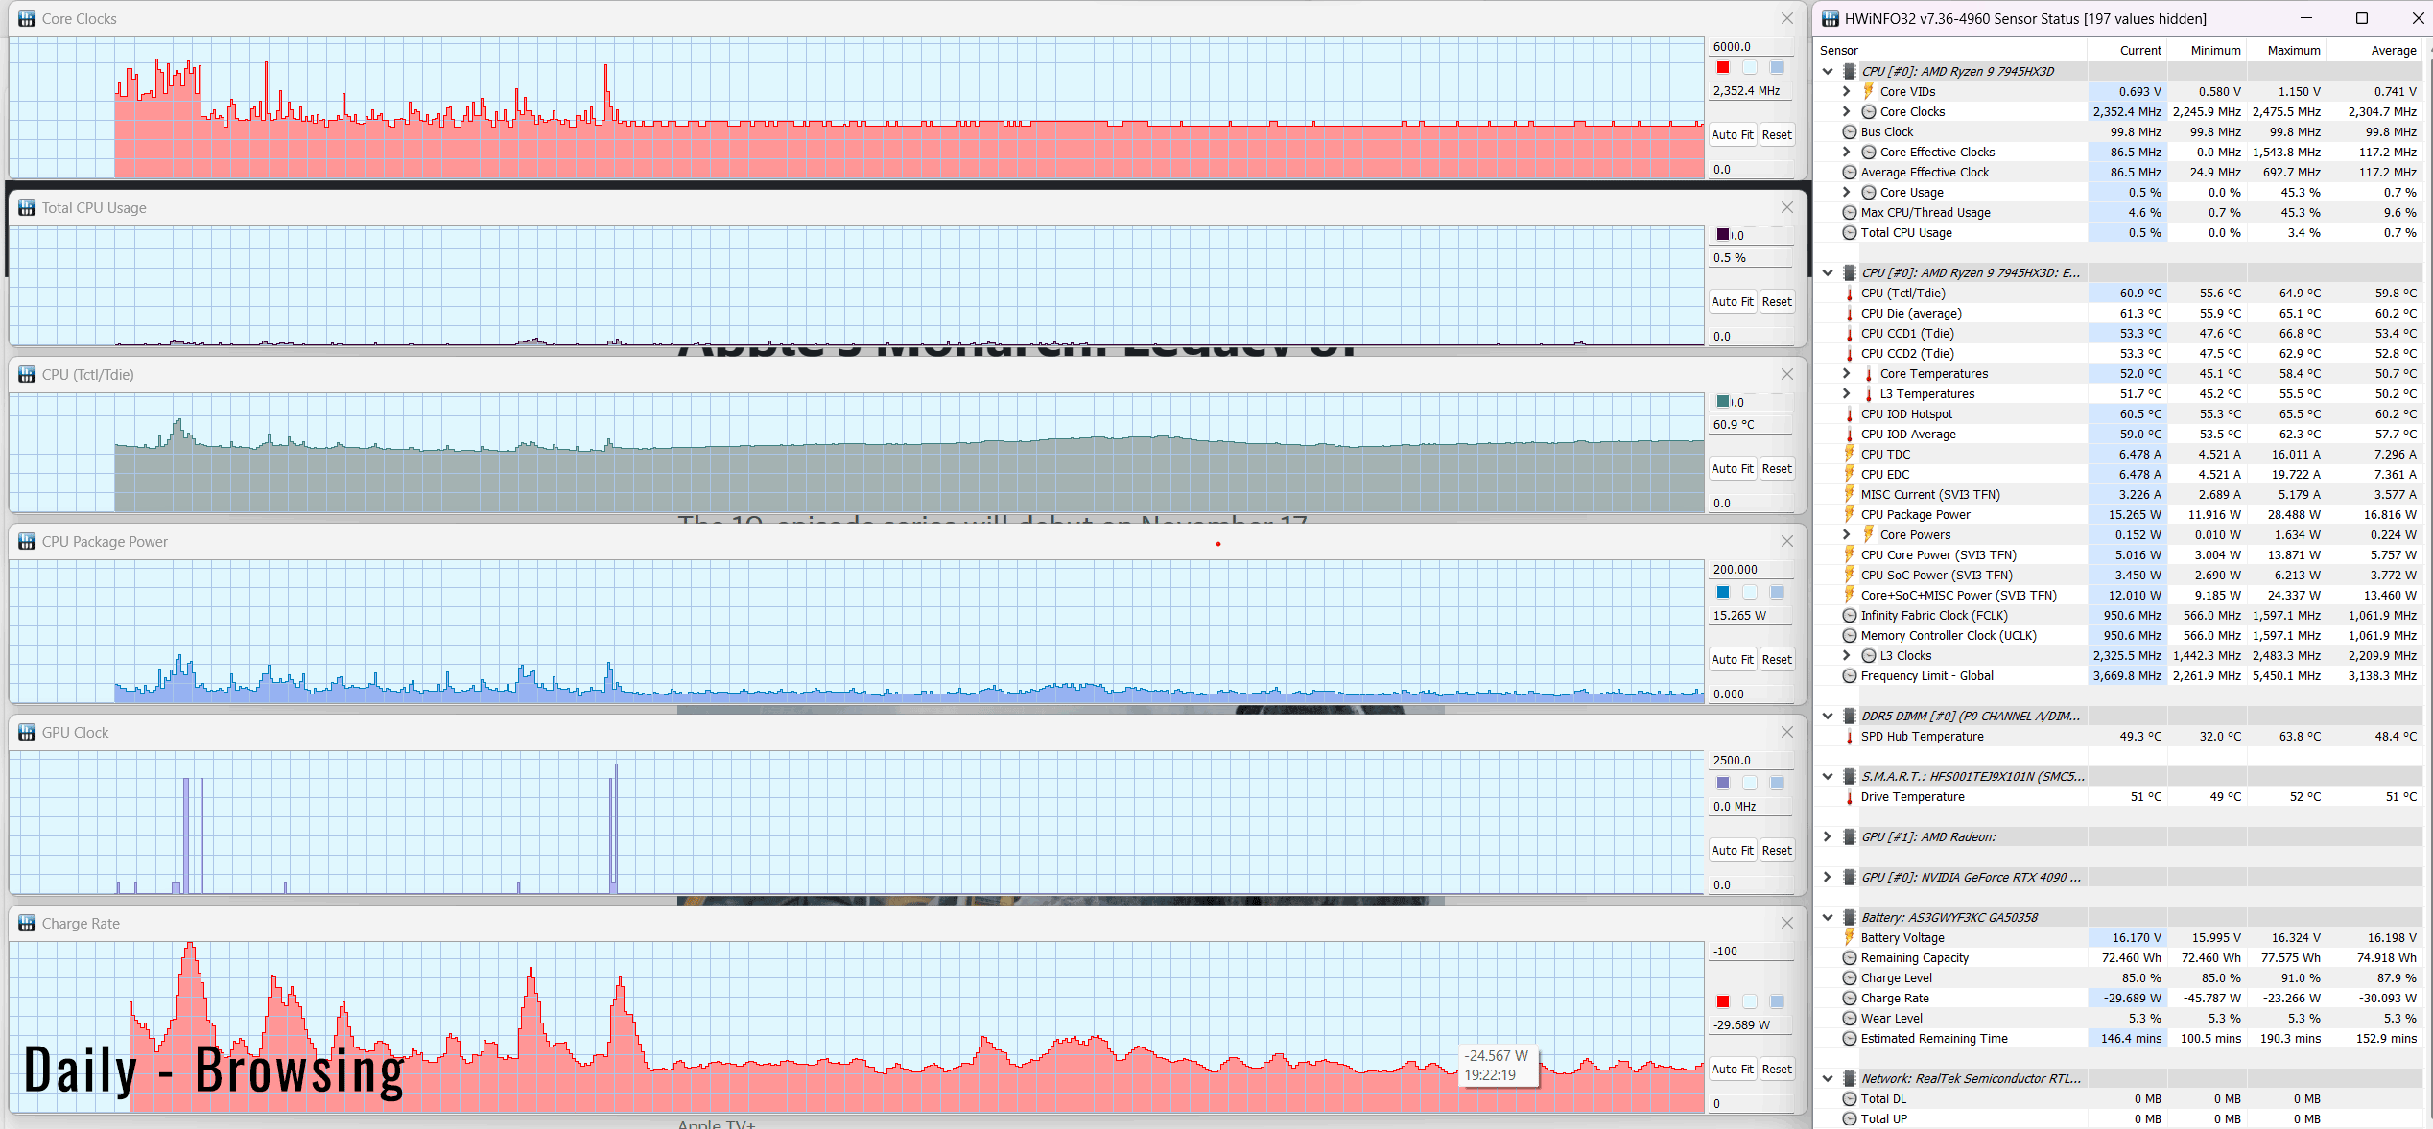Expand the GPU [#0]: NVIDIA GeForce RTX 4090 group
The height and width of the screenshot is (1129, 2433).
(x=1828, y=878)
